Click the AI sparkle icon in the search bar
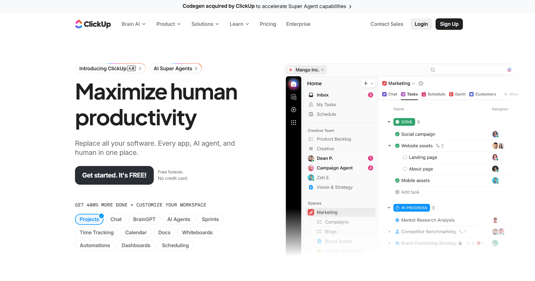 [509, 70]
